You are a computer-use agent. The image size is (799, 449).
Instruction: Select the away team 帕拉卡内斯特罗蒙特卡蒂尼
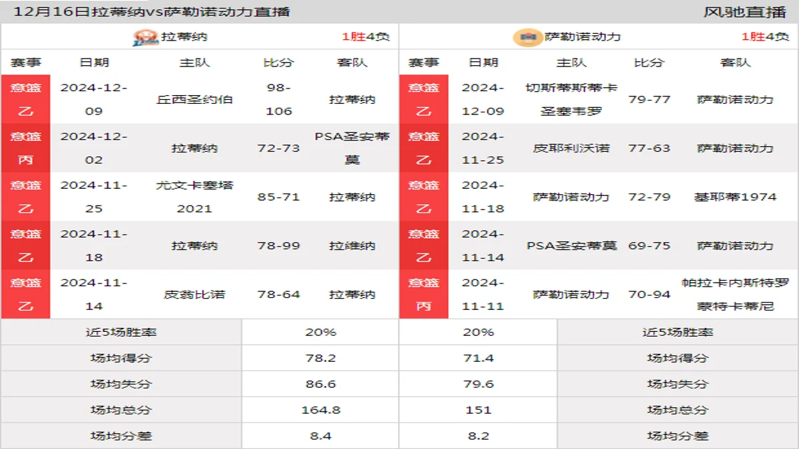pos(735,295)
